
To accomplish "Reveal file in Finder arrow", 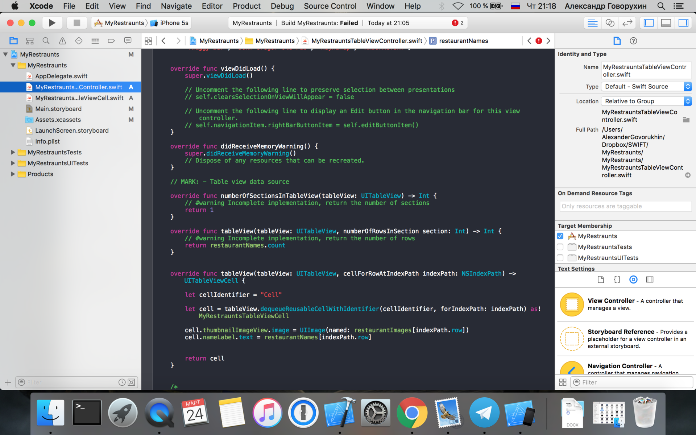I will click(x=688, y=175).
